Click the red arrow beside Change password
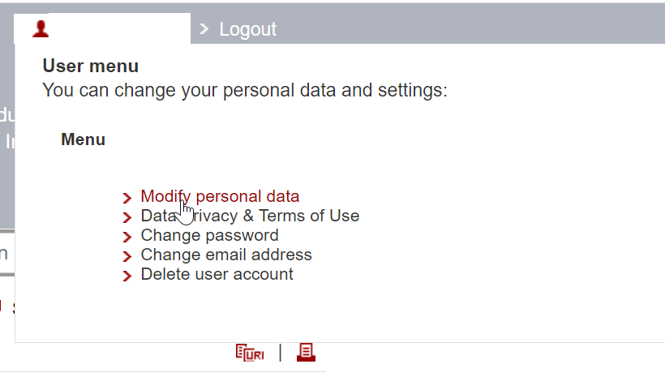The width and height of the screenshot is (665, 377). (x=127, y=237)
